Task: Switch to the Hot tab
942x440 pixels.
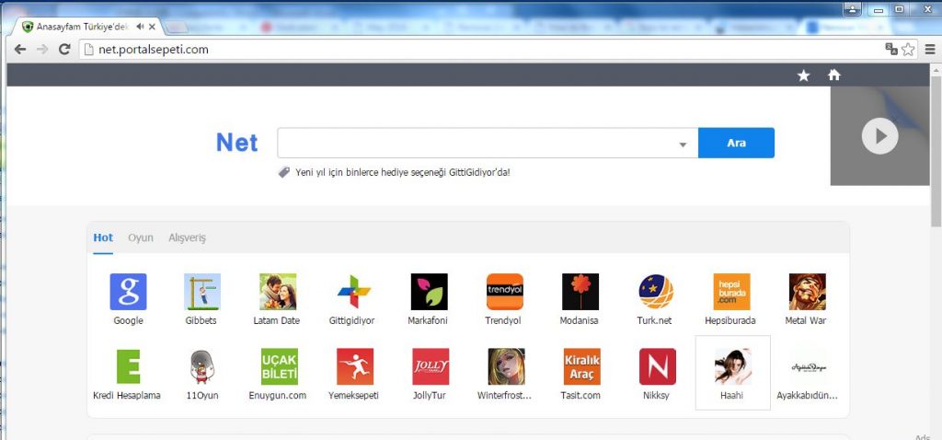Action: pos(103,237)
